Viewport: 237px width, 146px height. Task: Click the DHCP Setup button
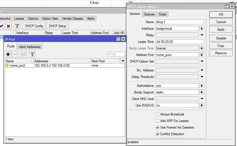(x=58, y=26)
